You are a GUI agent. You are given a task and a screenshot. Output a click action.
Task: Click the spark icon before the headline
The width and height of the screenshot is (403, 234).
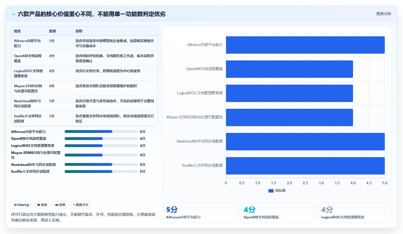click(13, 14)
